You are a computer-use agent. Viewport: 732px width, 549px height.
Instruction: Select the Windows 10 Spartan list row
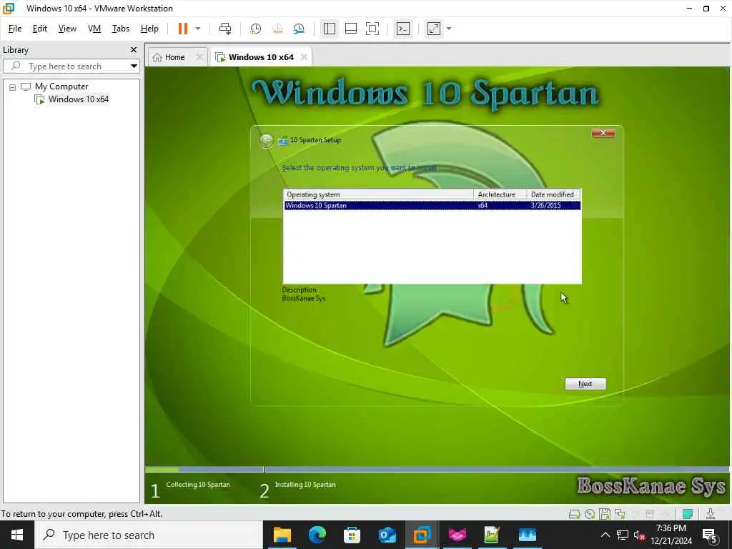[x=432, y=205]
